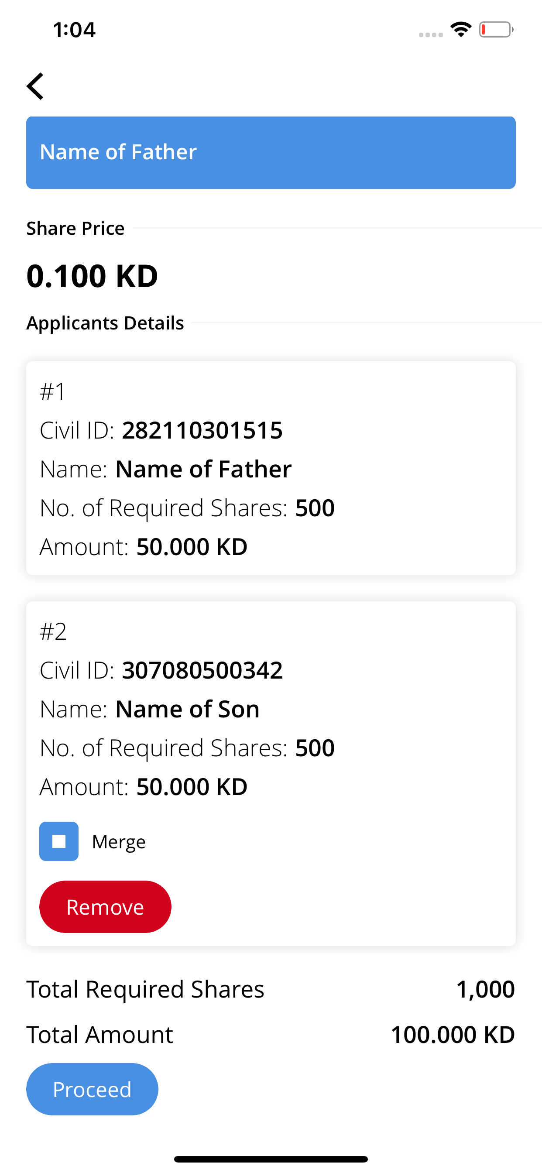Toggle the Merge checkbox
The width and height of the screenshot is (542, 1173).
[59, 841]
